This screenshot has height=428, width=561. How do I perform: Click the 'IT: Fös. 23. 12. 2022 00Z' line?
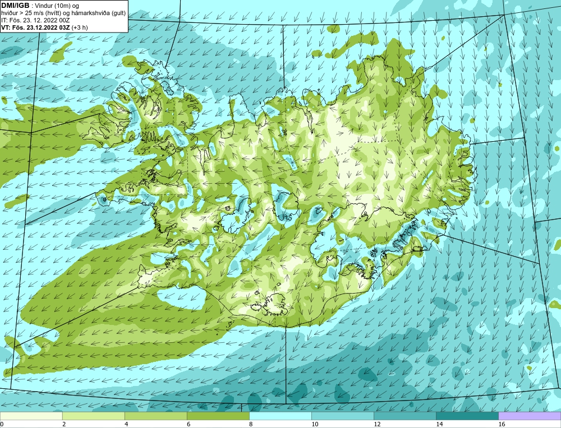click(x=35, y=20)
